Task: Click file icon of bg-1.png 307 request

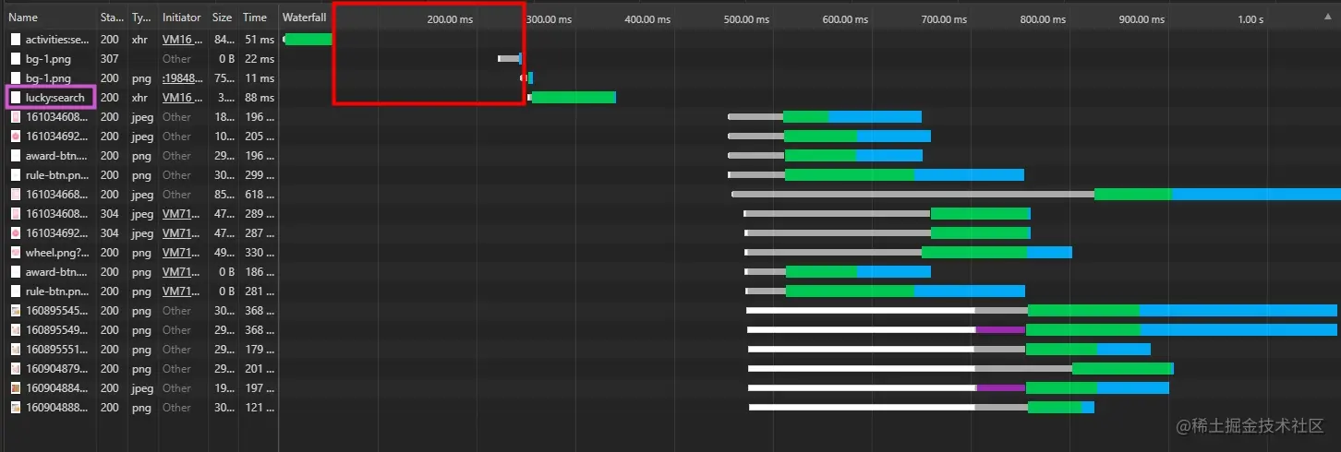Action: pos(16,59)
